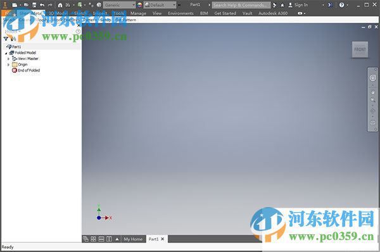Switch to the My Home tab

tap(133, 239)
